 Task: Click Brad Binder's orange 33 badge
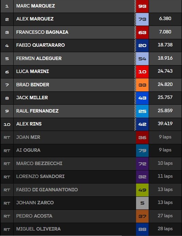pos(142,85)
